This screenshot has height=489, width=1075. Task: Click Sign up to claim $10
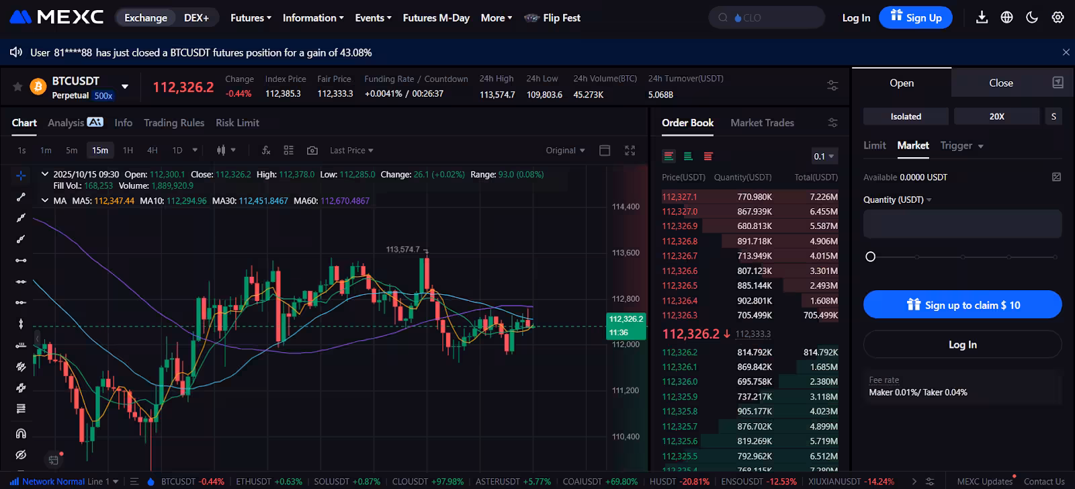click(x=962, y=305)
